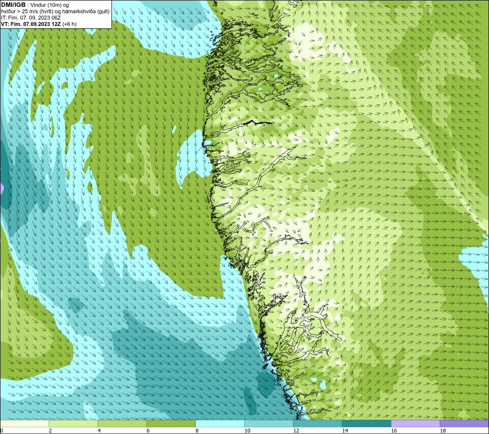Click the 6–8 m/s olive green swatch
The image size is (489, 434).
pos(171,424)
